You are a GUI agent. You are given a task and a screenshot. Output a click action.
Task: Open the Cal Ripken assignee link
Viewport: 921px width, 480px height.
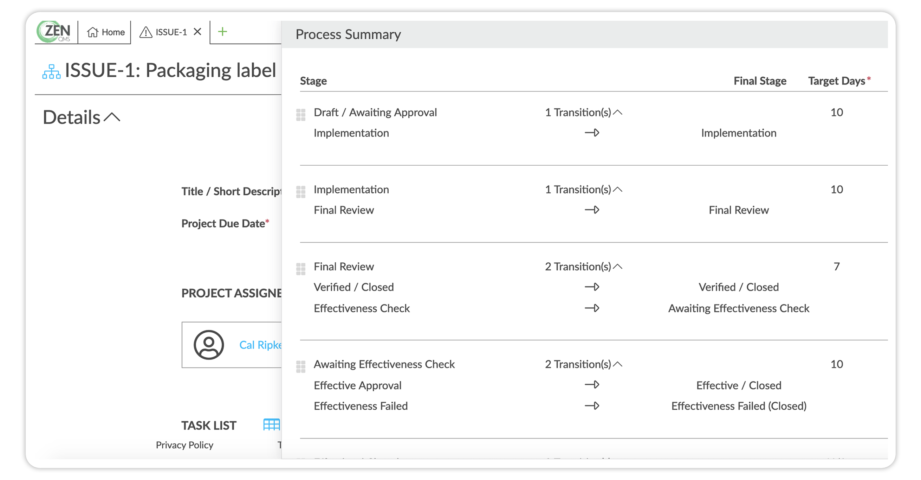pos(260,345)
